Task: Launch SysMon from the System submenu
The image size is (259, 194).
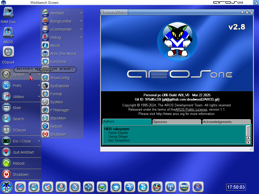Action: coord(56,102)
